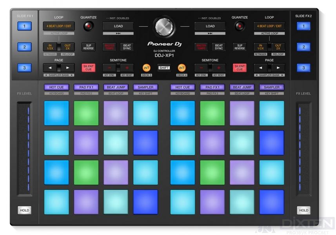Viewport: 336px width, 235px height.
Task: Tap the left deck PAGE right arrow
Action: coord(67,68)
